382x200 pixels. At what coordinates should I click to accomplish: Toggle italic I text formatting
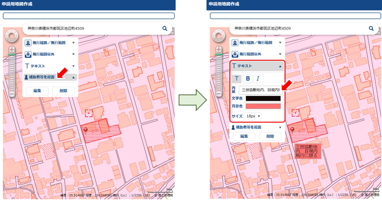[258, 79]
